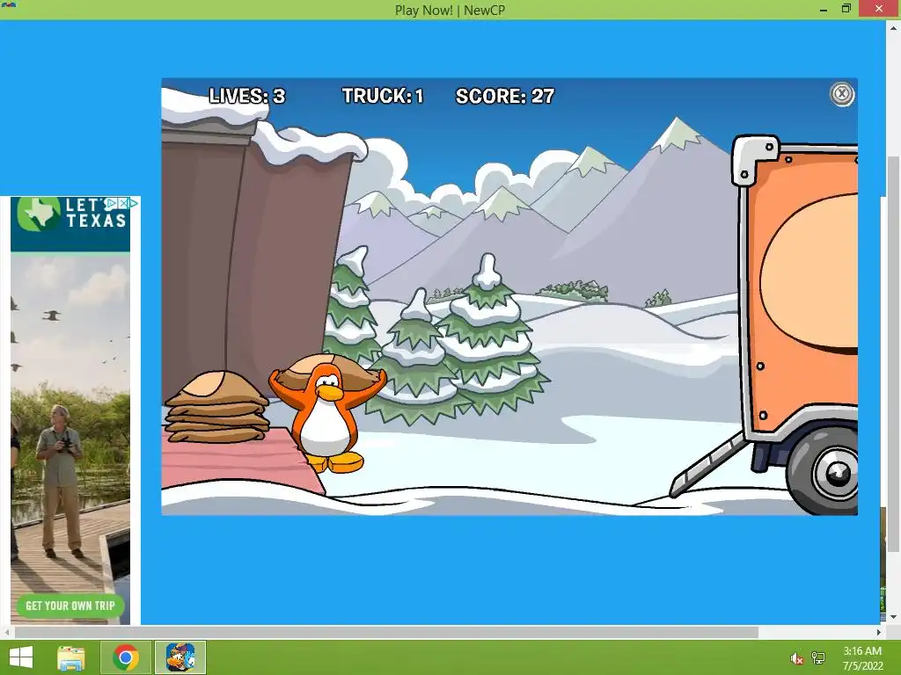Viewport: 901px width, 675px height.
Task: Restore down the NewCP window
Action: 846,9
